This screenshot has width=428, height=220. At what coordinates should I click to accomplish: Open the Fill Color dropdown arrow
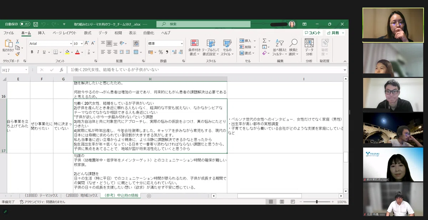pos(71,52)
